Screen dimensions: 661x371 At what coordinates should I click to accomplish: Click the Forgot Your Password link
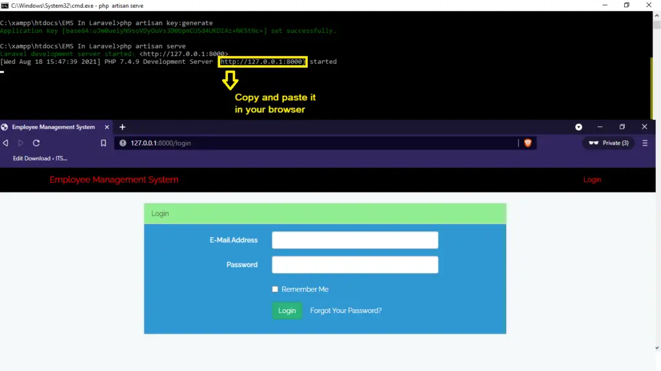coord(345,310)
